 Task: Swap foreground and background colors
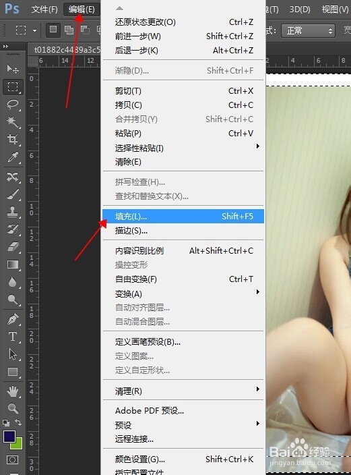(18, 422)
